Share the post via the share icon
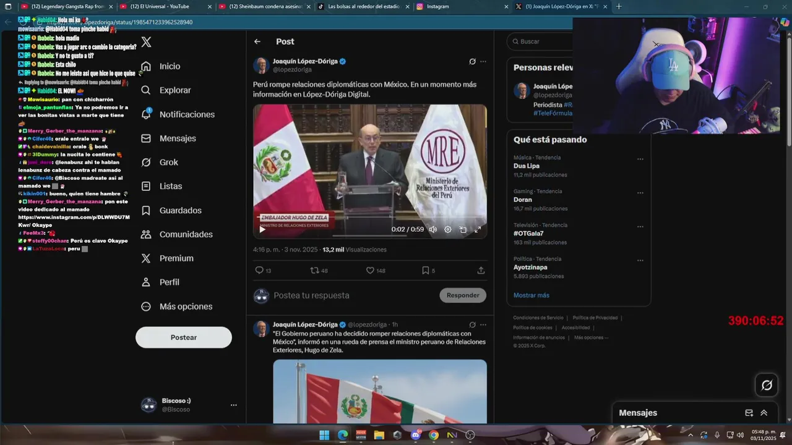The image size is (792, 445). tap(481, 270)
